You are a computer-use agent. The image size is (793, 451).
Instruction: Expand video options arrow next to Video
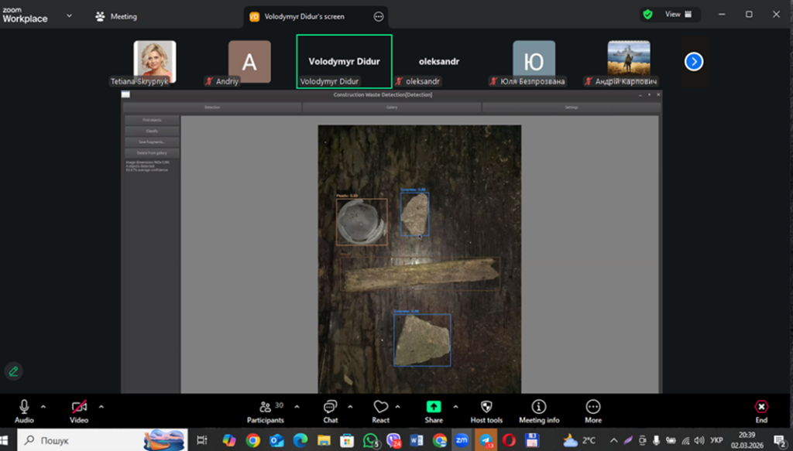[x=101, y=406]
